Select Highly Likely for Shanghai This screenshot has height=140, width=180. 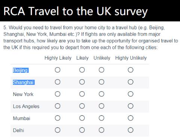(58, 82)
